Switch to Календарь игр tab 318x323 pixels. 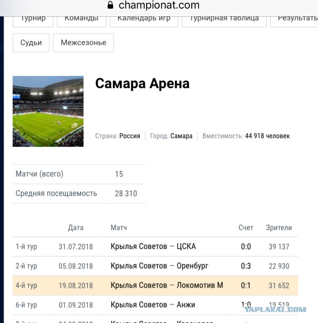pyautogui.click(x=144, y=21)
